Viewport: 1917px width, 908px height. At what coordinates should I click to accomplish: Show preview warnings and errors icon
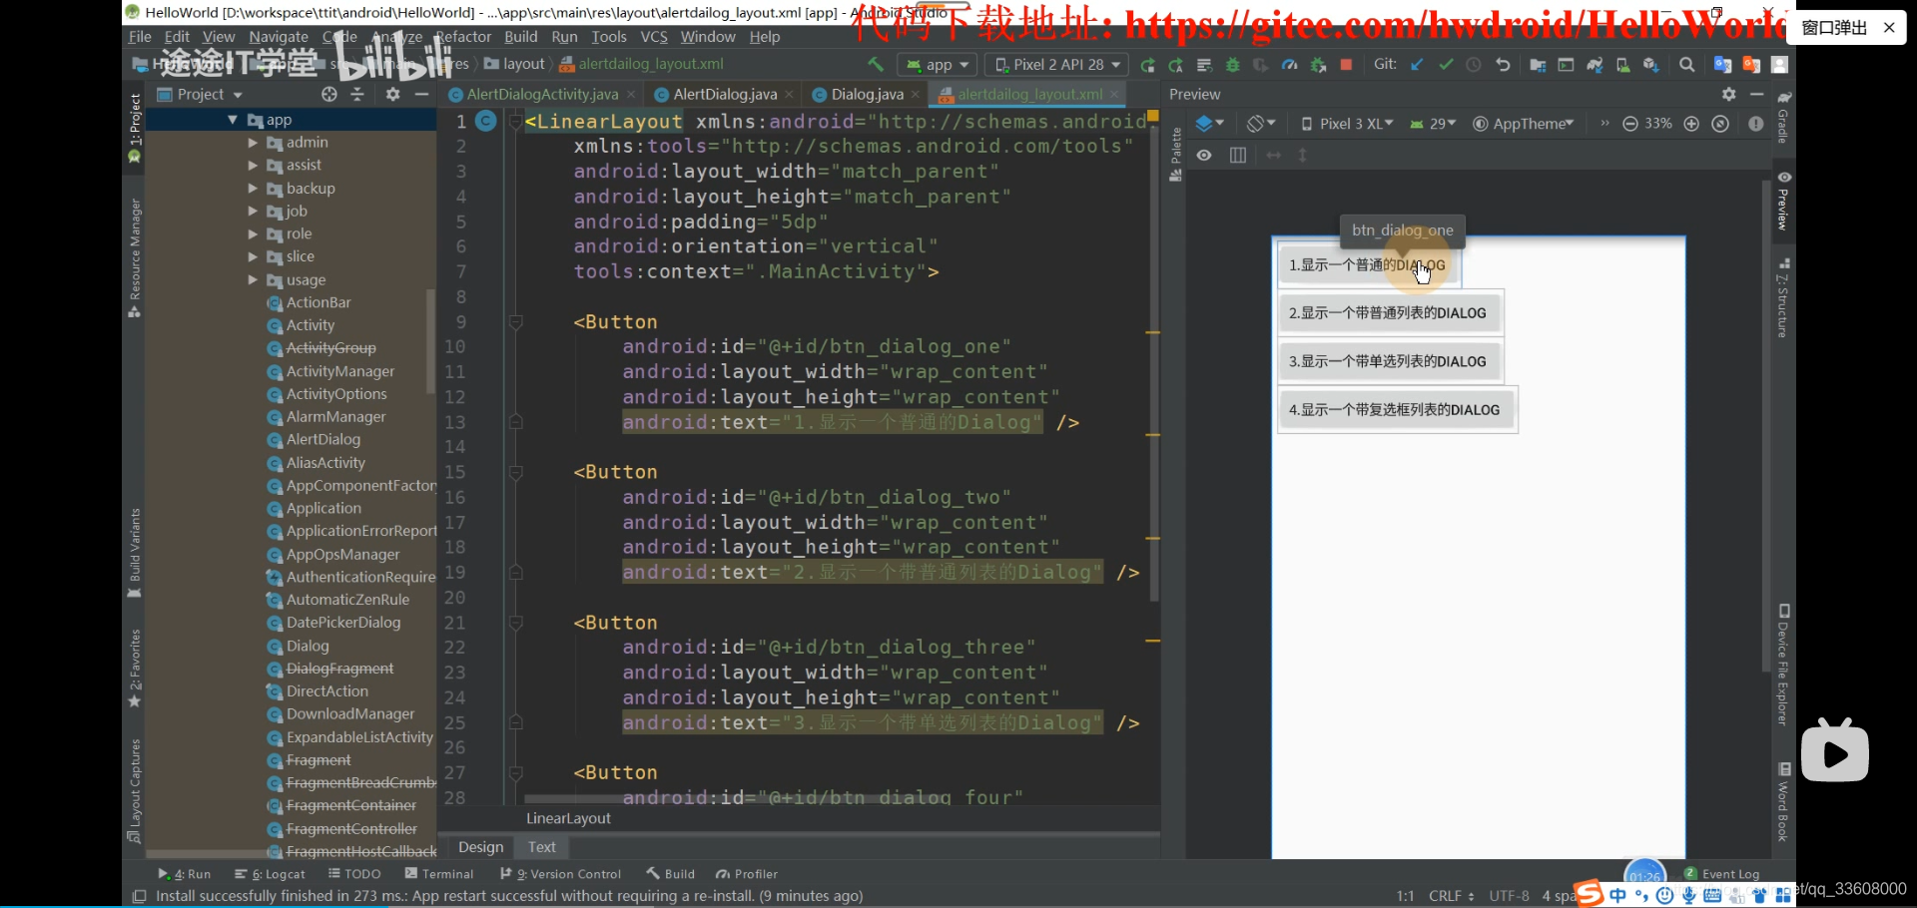pos(1756,124)
